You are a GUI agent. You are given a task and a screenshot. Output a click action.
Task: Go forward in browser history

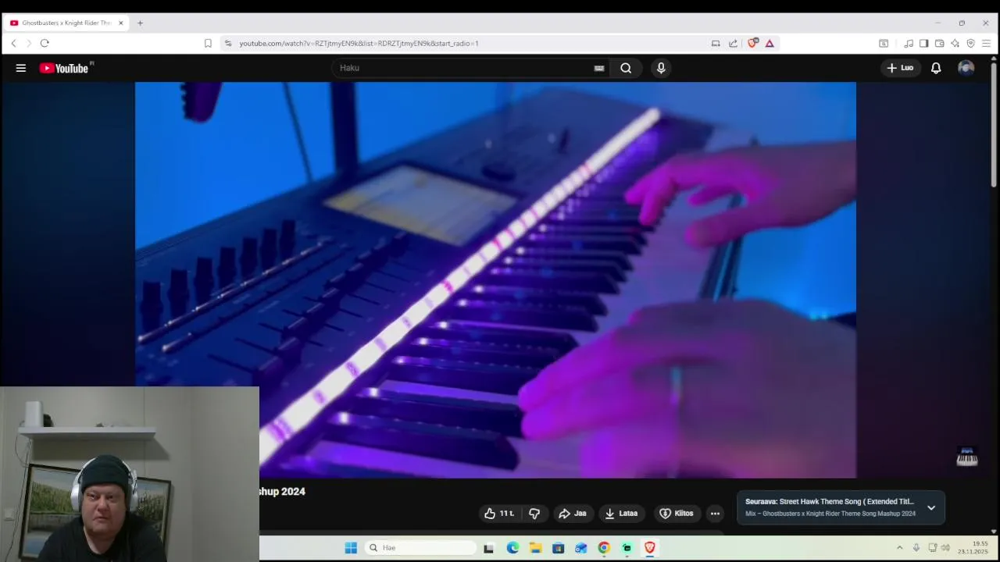coord(29,43)
